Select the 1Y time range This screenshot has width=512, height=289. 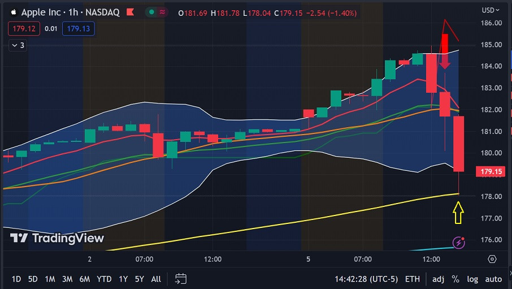123,279
